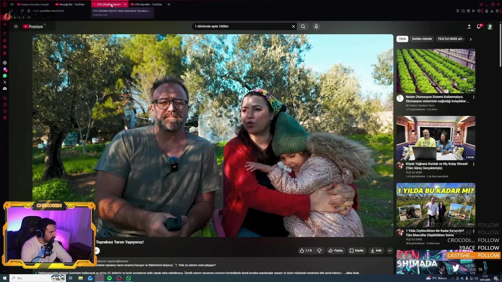Open the notifications bell

[x=479, y=26]
